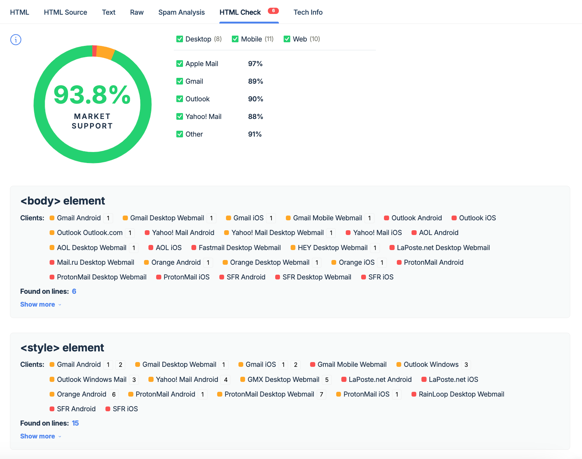
Task: Switch to the Spam Analysis tab
Action: point(182,12)
